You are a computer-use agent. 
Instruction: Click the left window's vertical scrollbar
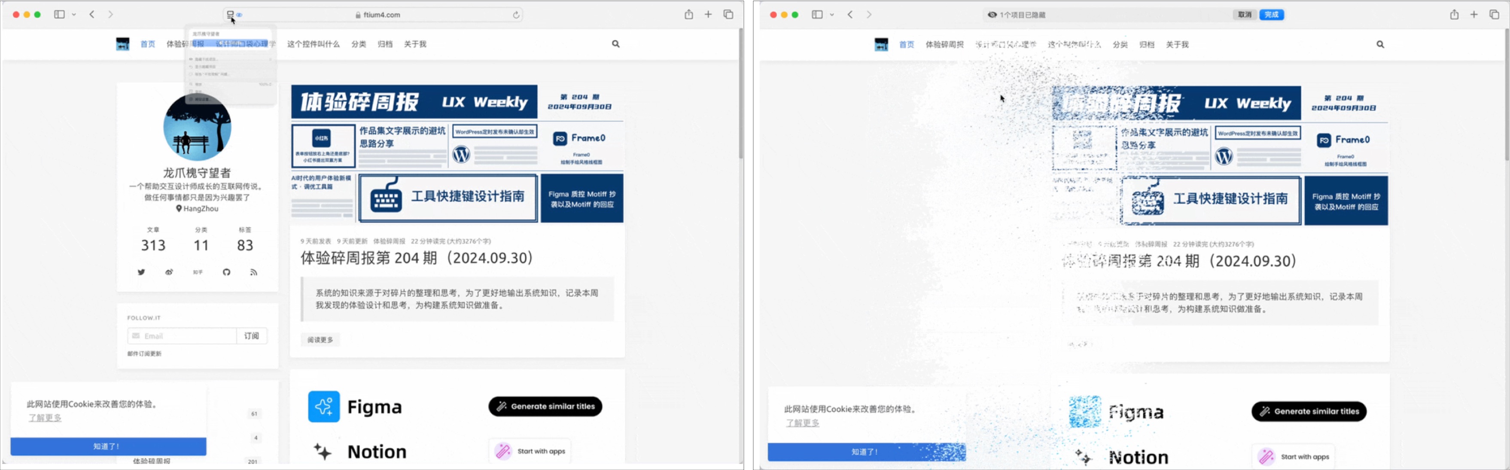pos(740,94)
